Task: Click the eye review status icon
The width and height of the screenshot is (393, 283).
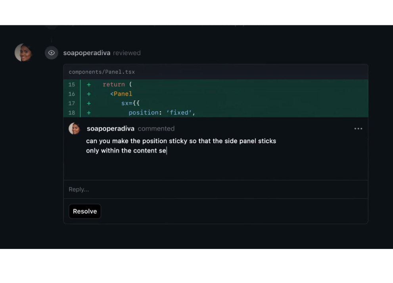Action: coord(52,53)
